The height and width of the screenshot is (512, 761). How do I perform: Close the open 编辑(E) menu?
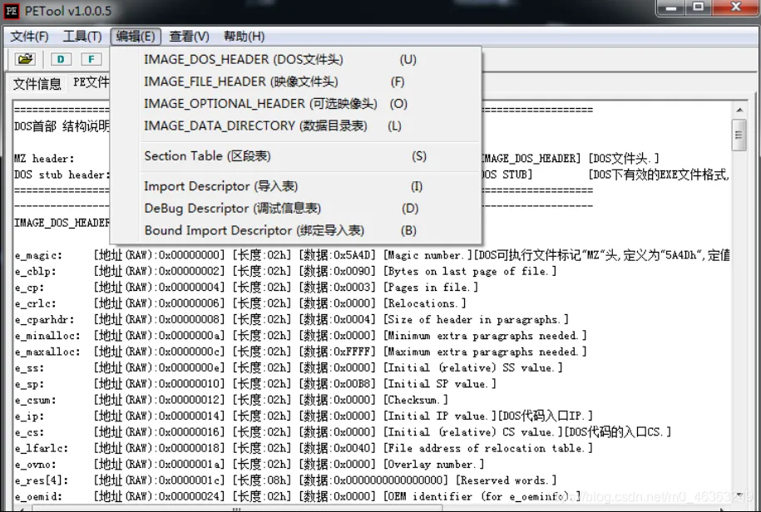click(136, 37)
